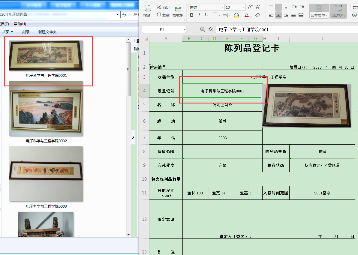This screenshot has width=358, height=255.
Task: Click the insert function fx icon
Action: point(210,29)
